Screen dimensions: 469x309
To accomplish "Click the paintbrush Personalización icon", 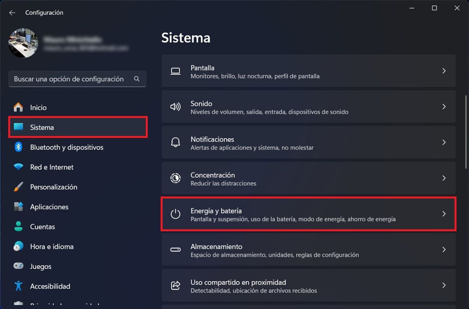I will (18, 187).
